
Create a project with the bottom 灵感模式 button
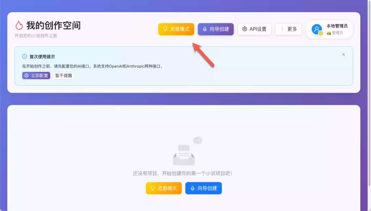click(164, 188)
